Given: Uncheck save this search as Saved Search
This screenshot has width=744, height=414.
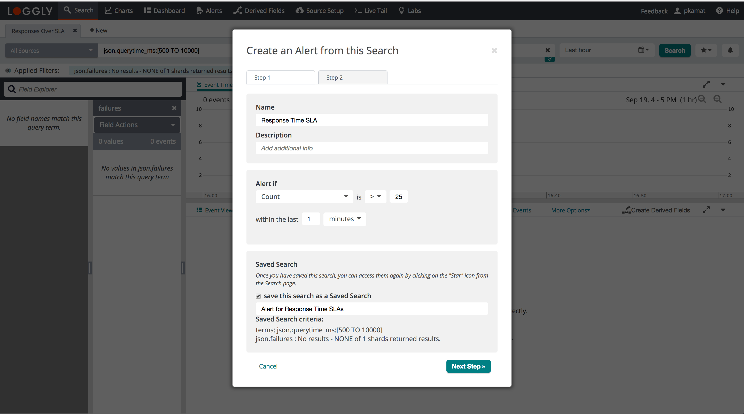Looking at the screenshot, I should point(258,296).
